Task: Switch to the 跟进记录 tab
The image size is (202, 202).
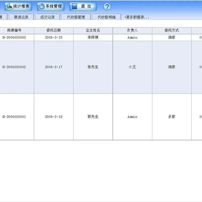Action: 21,16
